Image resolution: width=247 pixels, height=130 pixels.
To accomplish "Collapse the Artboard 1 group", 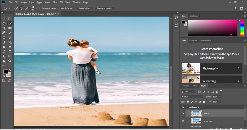I will click(187, 107).
